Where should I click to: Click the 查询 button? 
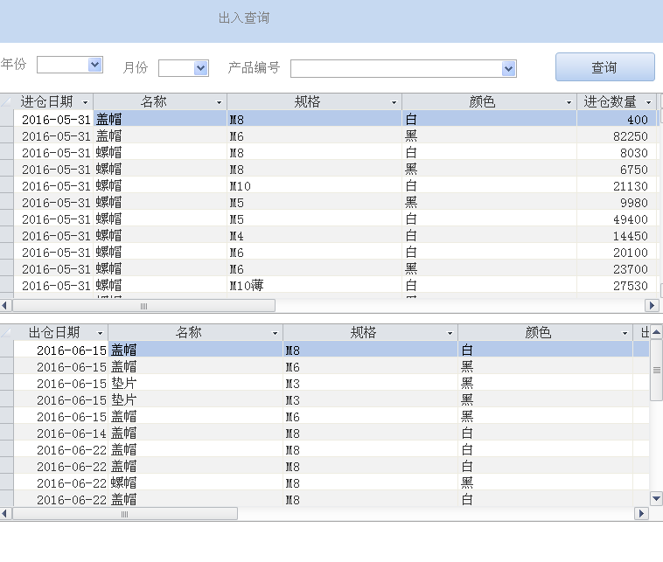pos(604,67)
